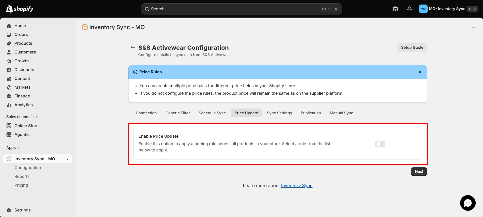
Task: Click the Search field in top bar
Action: 241,9
